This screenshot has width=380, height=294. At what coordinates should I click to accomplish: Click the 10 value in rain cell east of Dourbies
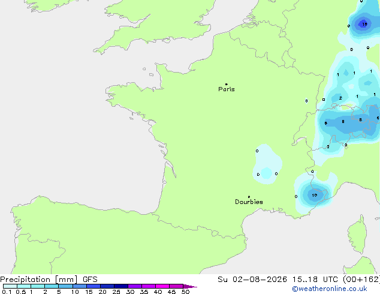tap(314, 195)
